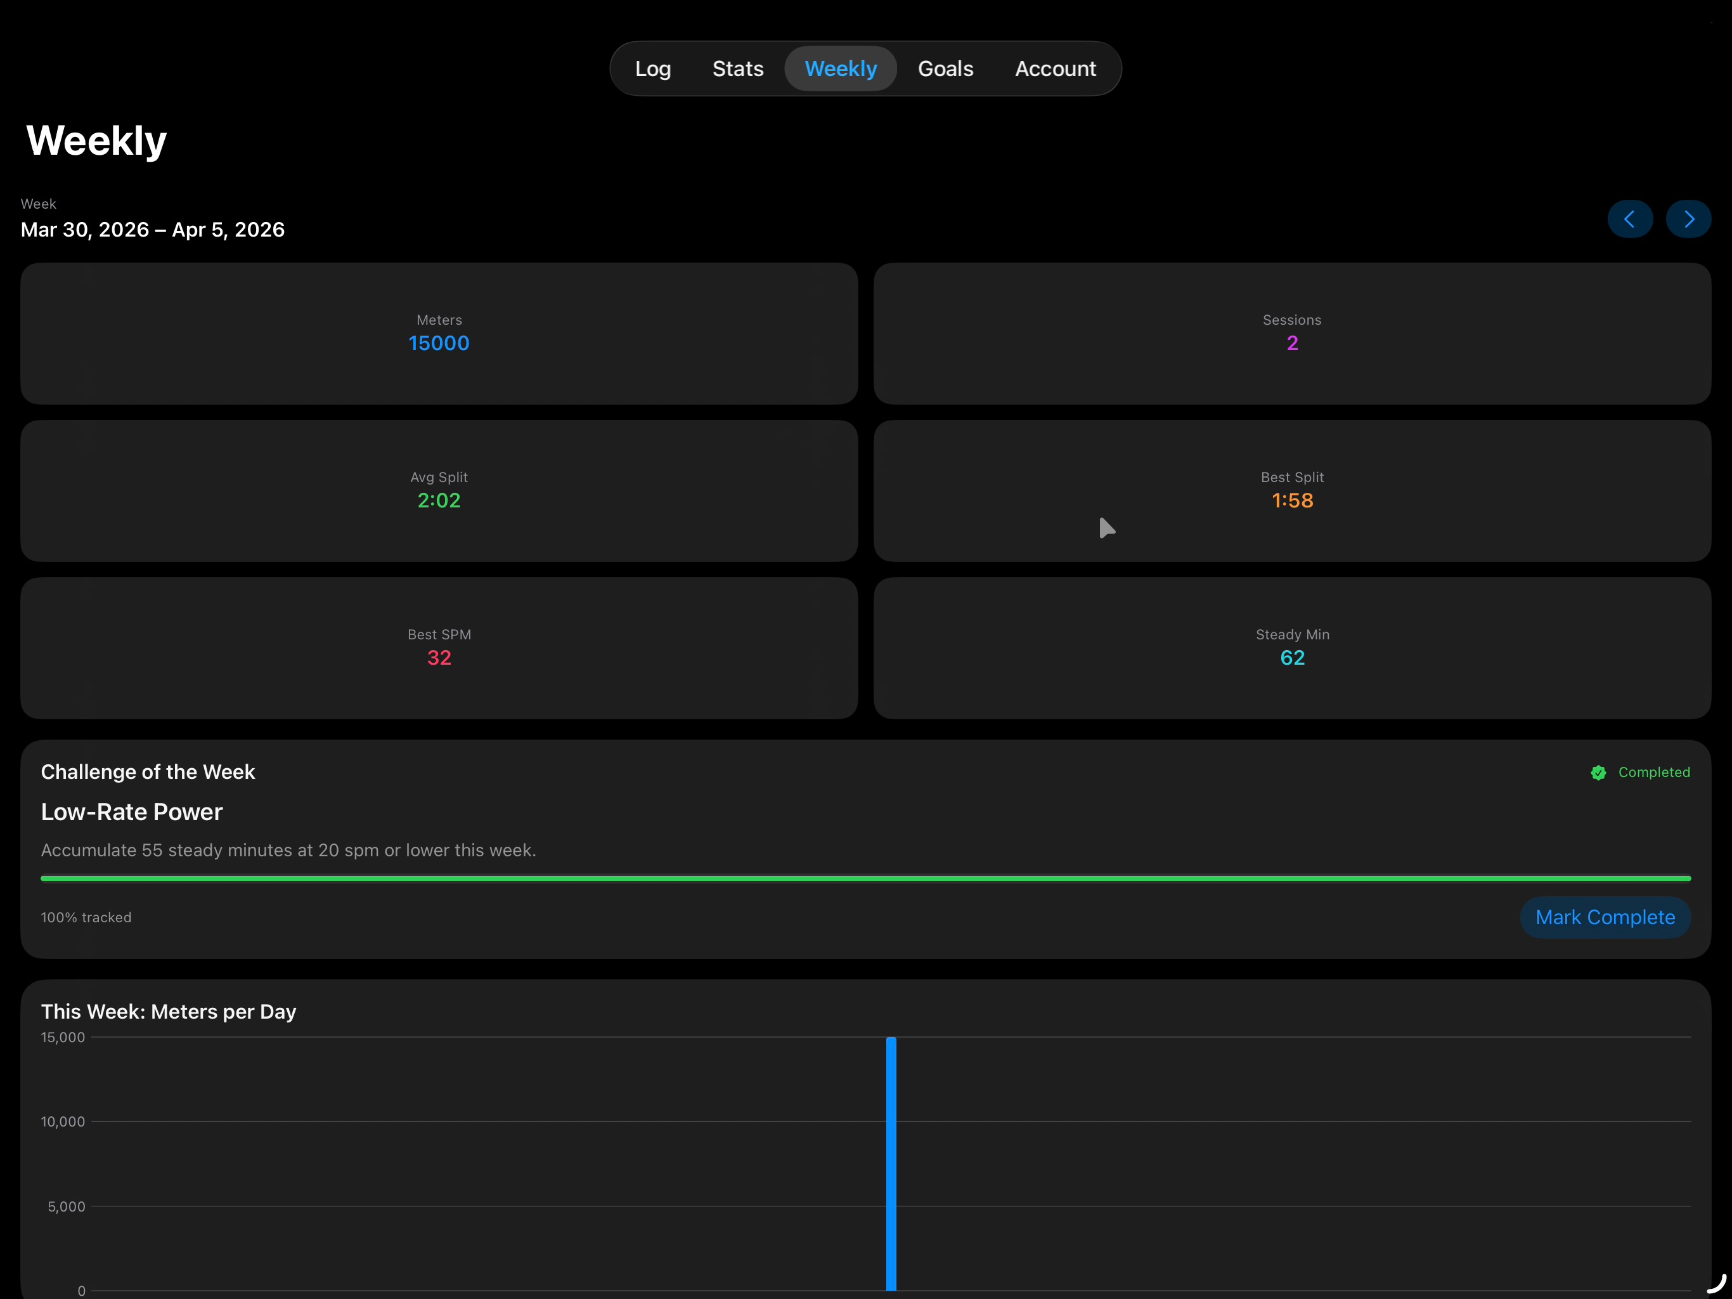
Task: Open the Log tab
Action: tap(652, 69)
